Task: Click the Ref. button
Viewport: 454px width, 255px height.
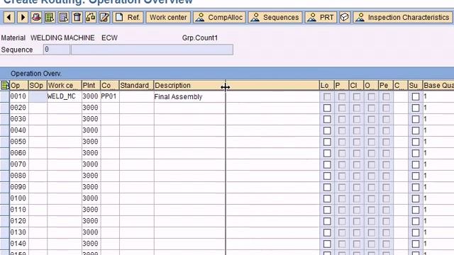Action: [128, 17]
